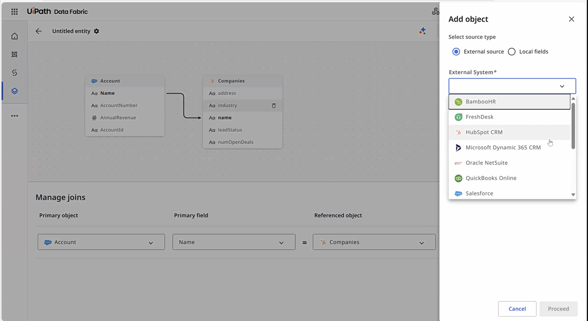Click the scroll down arrow in dropdown list
Viewport: 588px width, 321px height.
[573, 195]
